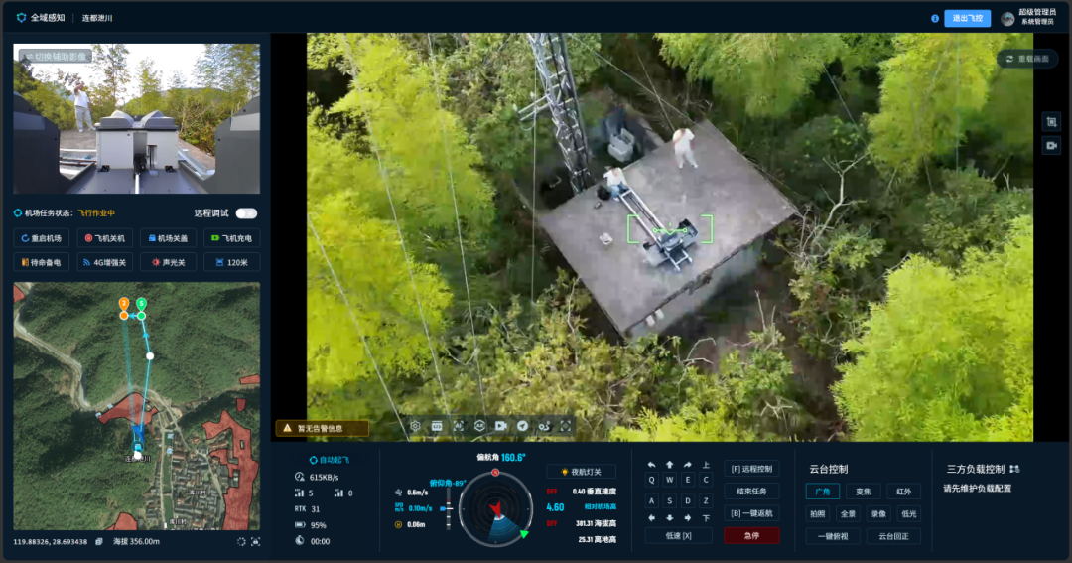Toggle the 远程调试 switch
Screen dimensions: 1072x563
click(x=247, y=213)
